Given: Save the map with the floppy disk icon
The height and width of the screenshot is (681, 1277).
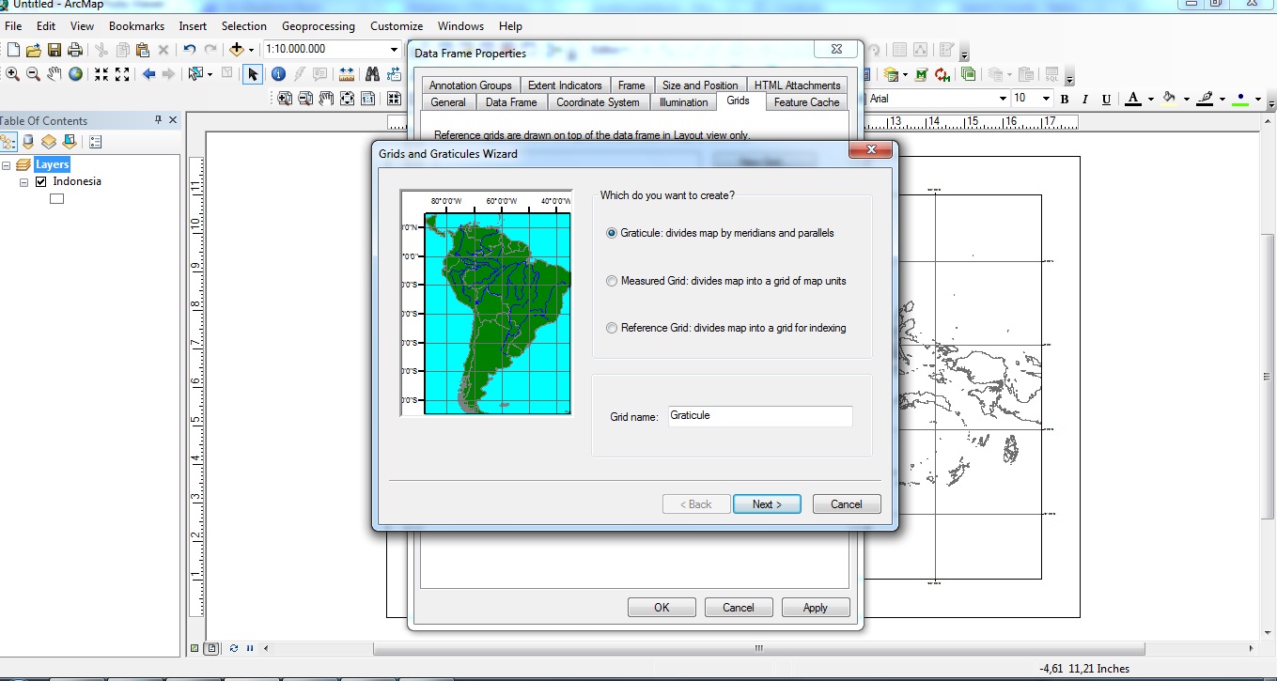Looking at the screenshot, I should [x=55, y=50].
